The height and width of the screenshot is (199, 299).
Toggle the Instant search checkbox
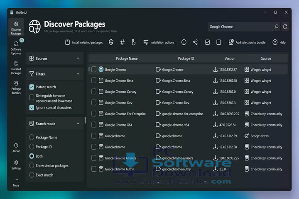coord(32,87)
